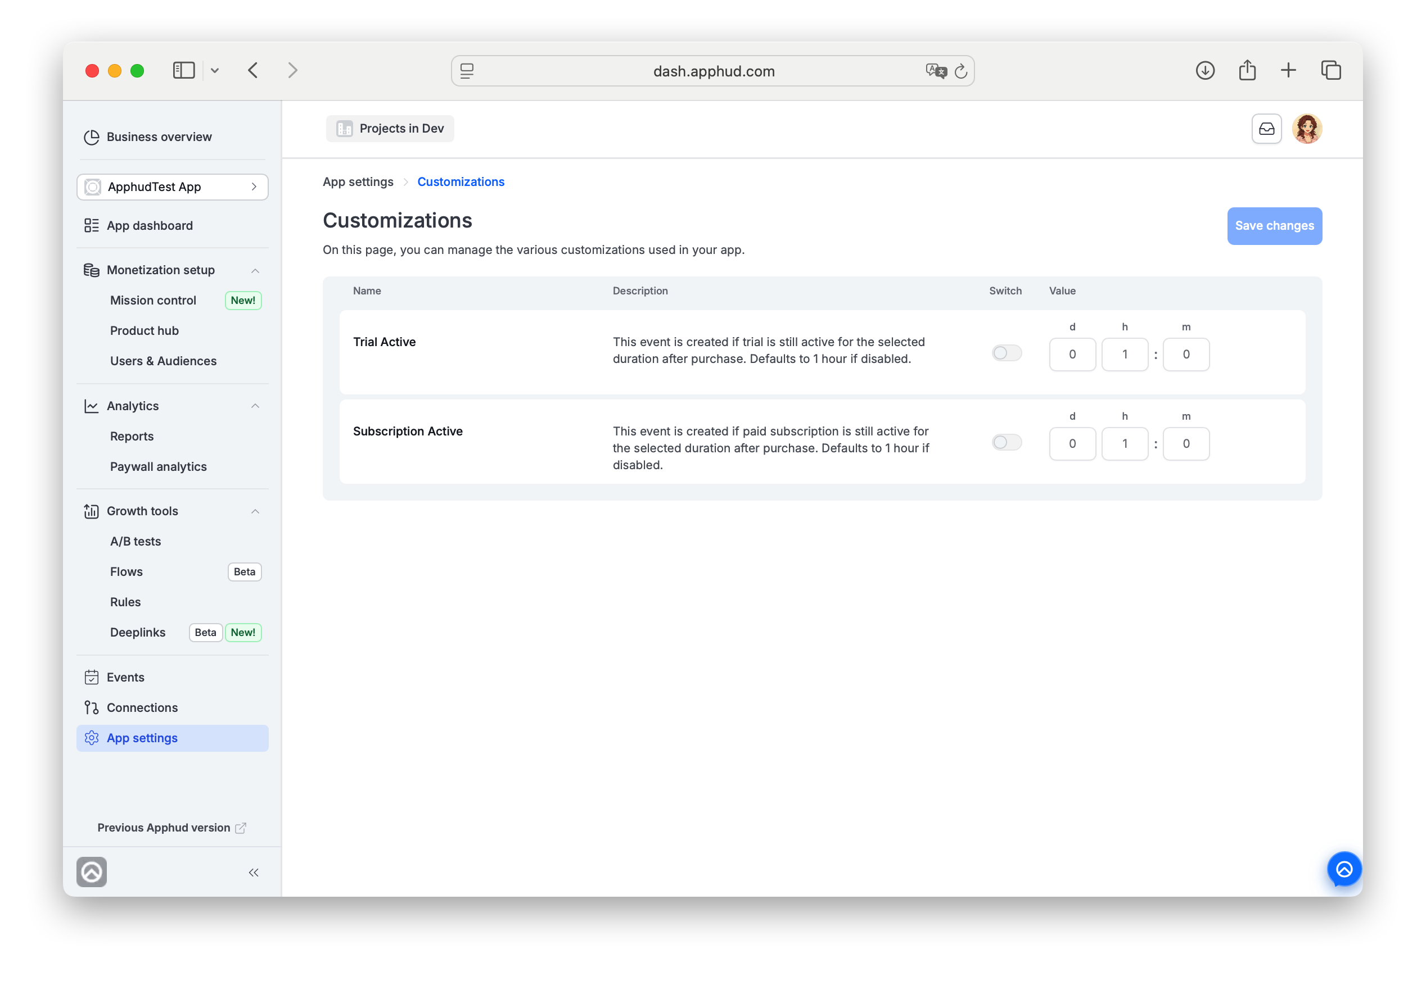Click the Growth tools bar chart icon
The width and height of the screenshot is (1426, 981).
(x=92, y=511)
